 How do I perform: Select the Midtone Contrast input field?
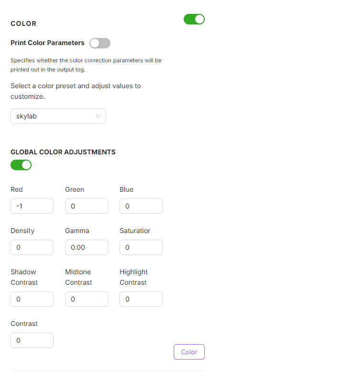[x=86, y=299]
